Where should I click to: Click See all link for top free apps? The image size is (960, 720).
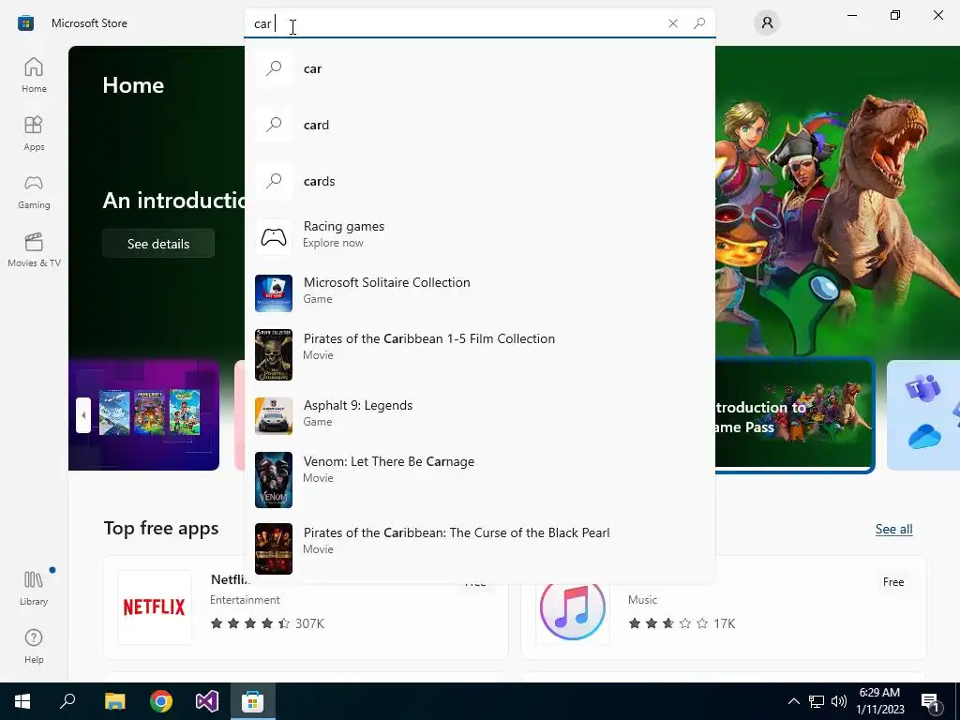(893, 529)
